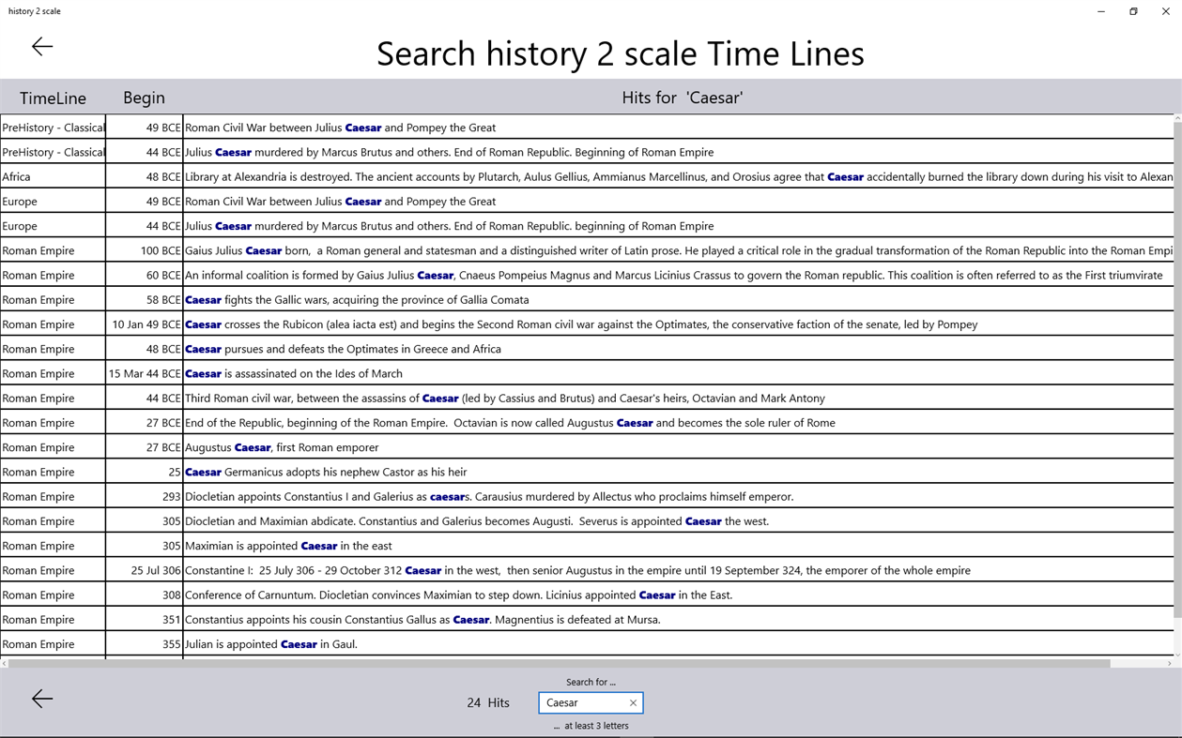Click highlighted Caesar in 'Augustus Caesar, first Roman emporer'
Viewport: 1182px width, 738px height.
point(252,447)
